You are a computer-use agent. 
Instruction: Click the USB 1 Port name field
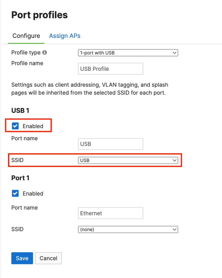pos(110,144)
